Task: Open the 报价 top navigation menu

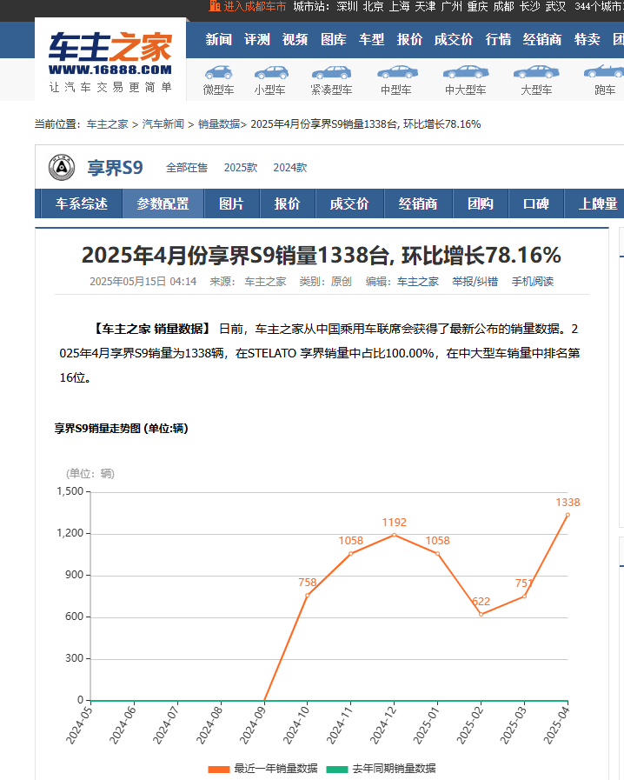Action: coord(409,39)
